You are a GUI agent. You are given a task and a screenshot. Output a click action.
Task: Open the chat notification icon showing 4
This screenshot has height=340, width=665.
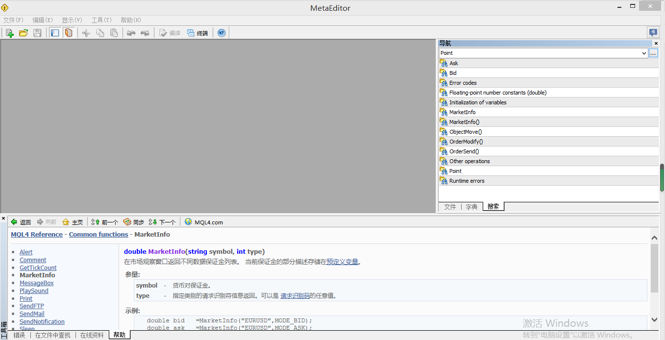point(653,32)
